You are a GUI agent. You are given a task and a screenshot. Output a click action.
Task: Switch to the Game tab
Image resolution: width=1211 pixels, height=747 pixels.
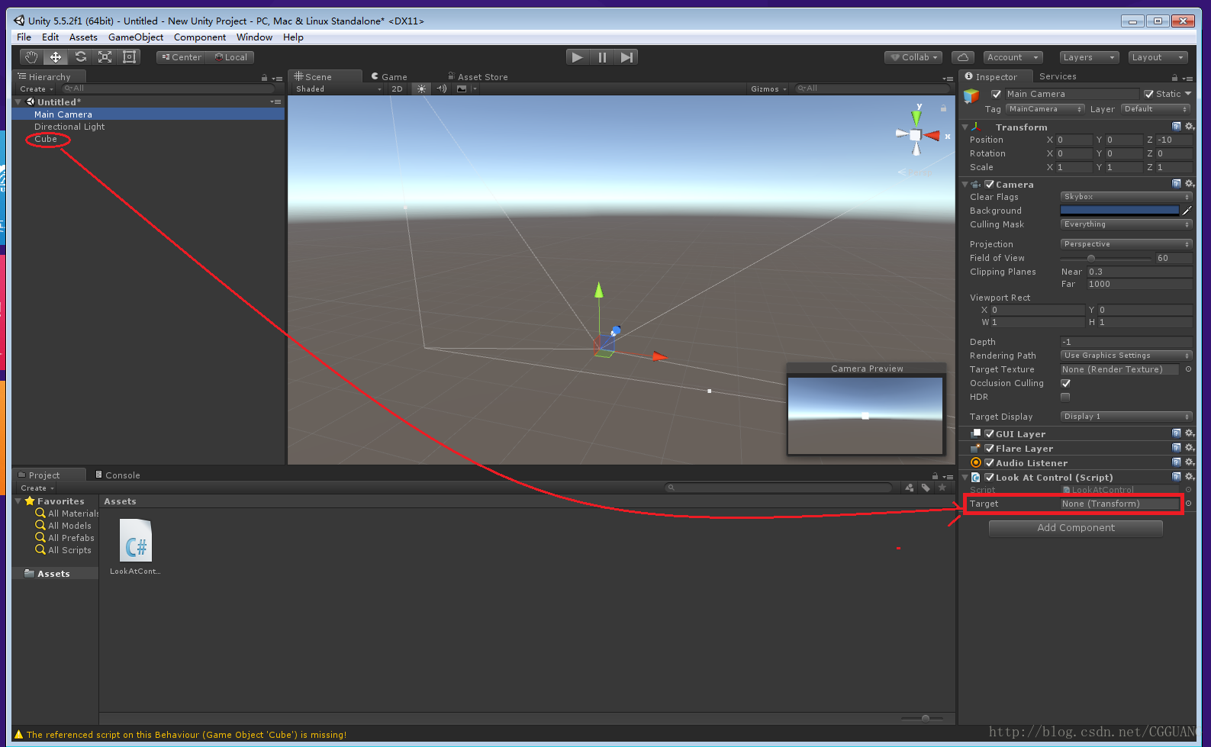389,76
